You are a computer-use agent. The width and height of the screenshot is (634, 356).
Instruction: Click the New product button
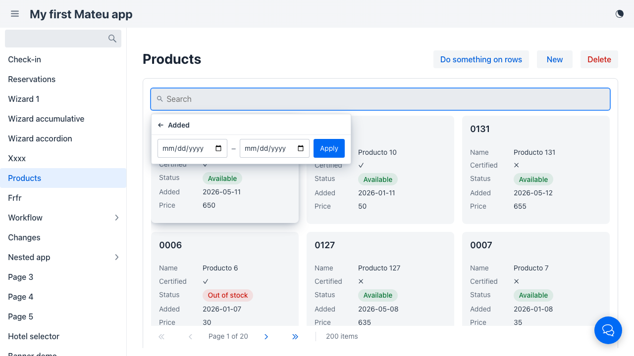pos(555,59)
